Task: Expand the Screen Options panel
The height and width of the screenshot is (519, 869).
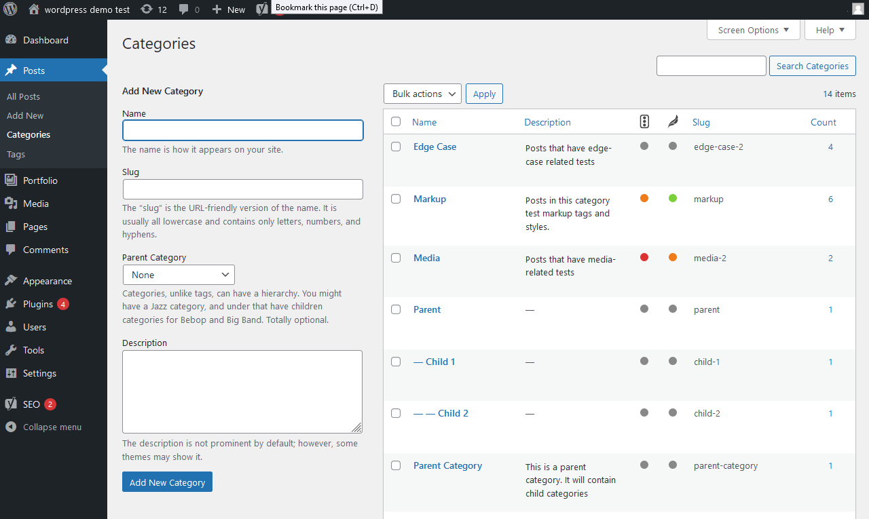Action: [x=753, y=30]
